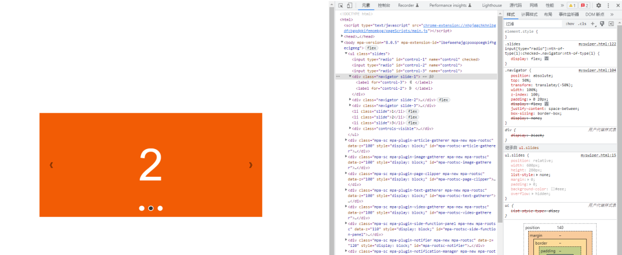Viewport: 622px width, 255px height.
Task: Open DevTools settings gear
Action: [598, 6]
